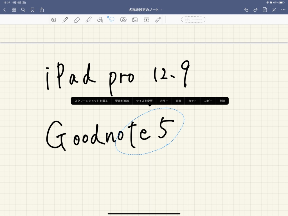
Task: Open the thumbnail grid view
Action: coord(14,10)
